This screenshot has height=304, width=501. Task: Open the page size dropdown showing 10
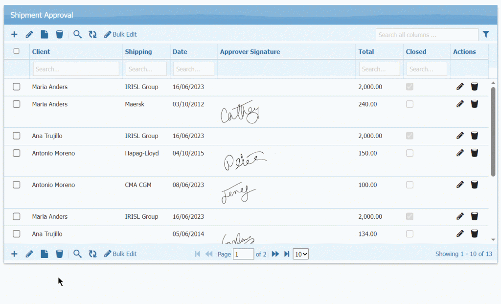[x=300, y=254]
